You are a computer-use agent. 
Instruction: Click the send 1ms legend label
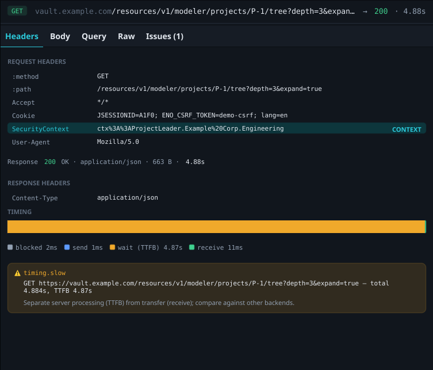pyautogui.click(x=87, y=247)
